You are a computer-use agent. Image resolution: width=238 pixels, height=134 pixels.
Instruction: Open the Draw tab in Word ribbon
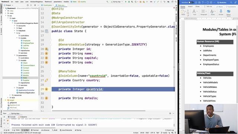pos(197,7)
